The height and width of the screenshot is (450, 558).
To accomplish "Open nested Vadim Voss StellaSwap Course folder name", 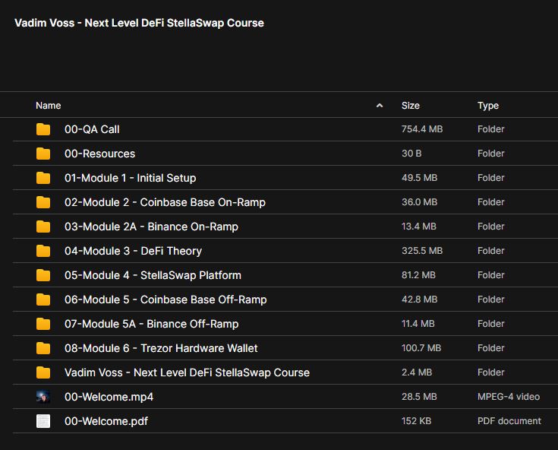I will tap(188, 372).
